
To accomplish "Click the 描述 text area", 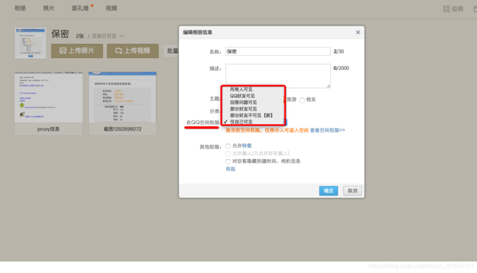I will tap(278, 76).
